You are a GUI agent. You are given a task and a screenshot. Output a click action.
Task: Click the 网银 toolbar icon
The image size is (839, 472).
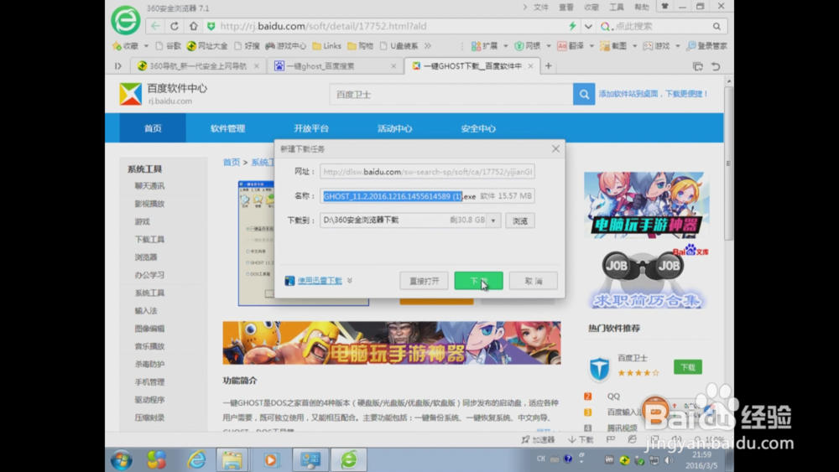[x=527, y=46]
